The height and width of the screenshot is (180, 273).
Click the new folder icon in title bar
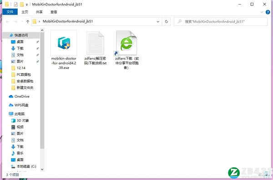tap(22, 5)
